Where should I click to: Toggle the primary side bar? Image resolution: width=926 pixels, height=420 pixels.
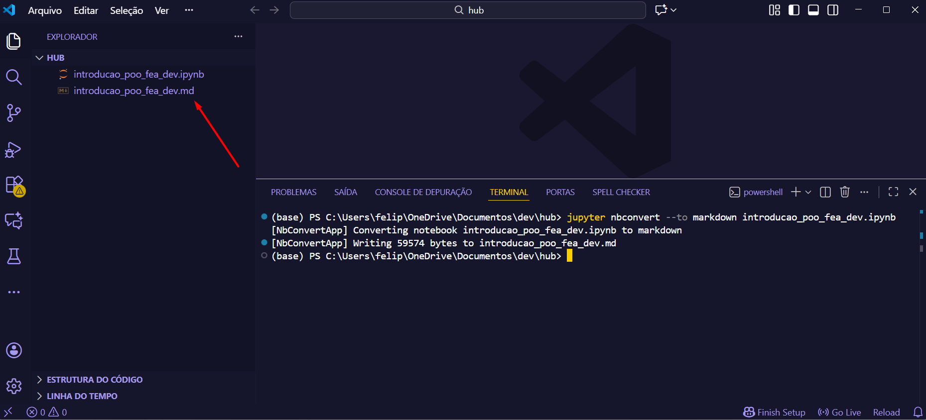794,10
